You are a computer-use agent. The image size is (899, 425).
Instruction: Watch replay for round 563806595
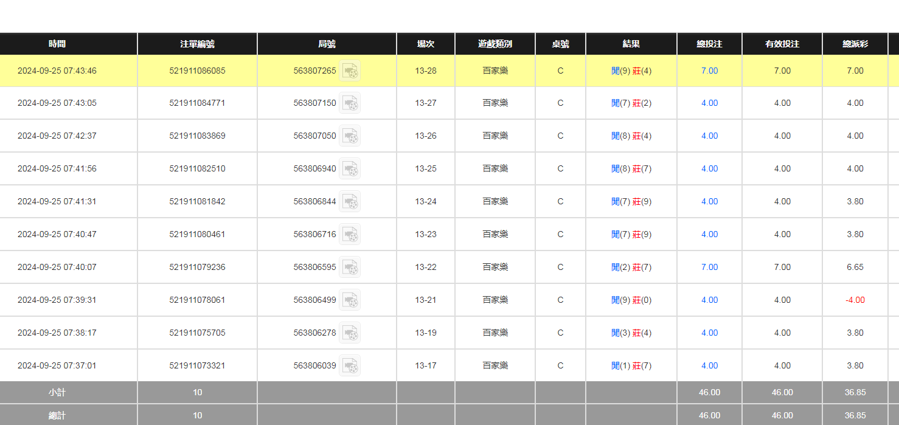coord(350,268)
